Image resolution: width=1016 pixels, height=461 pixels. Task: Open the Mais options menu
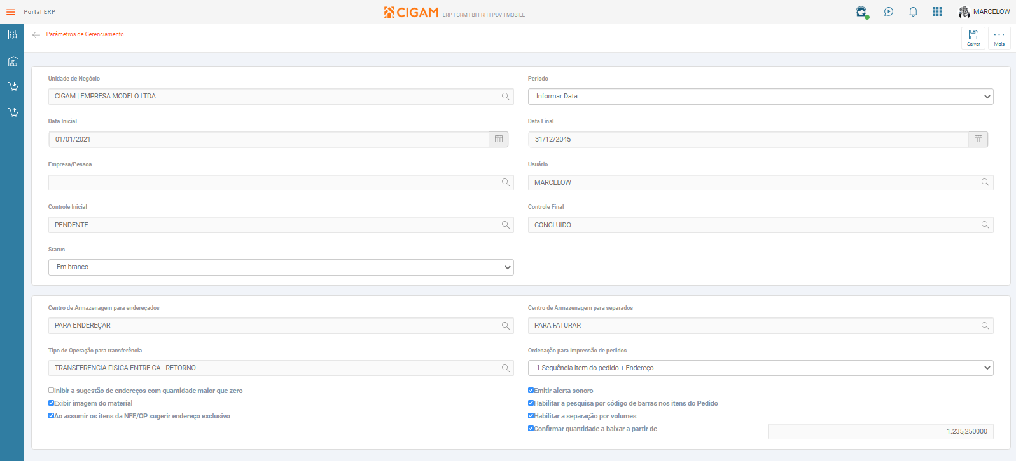(x=999, y=37)
